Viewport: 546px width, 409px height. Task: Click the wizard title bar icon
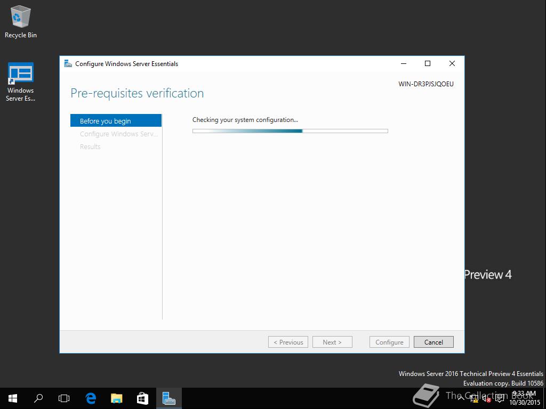[68, 64]
